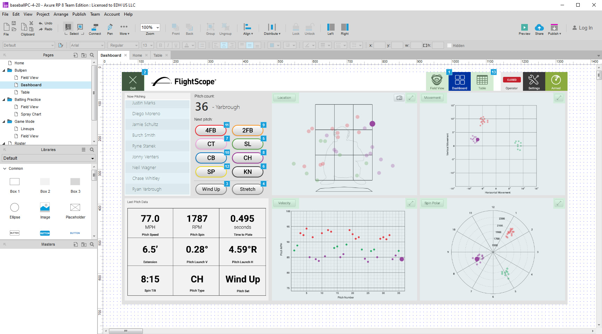
Task: Click the Wind Up button
Action: 211,189
